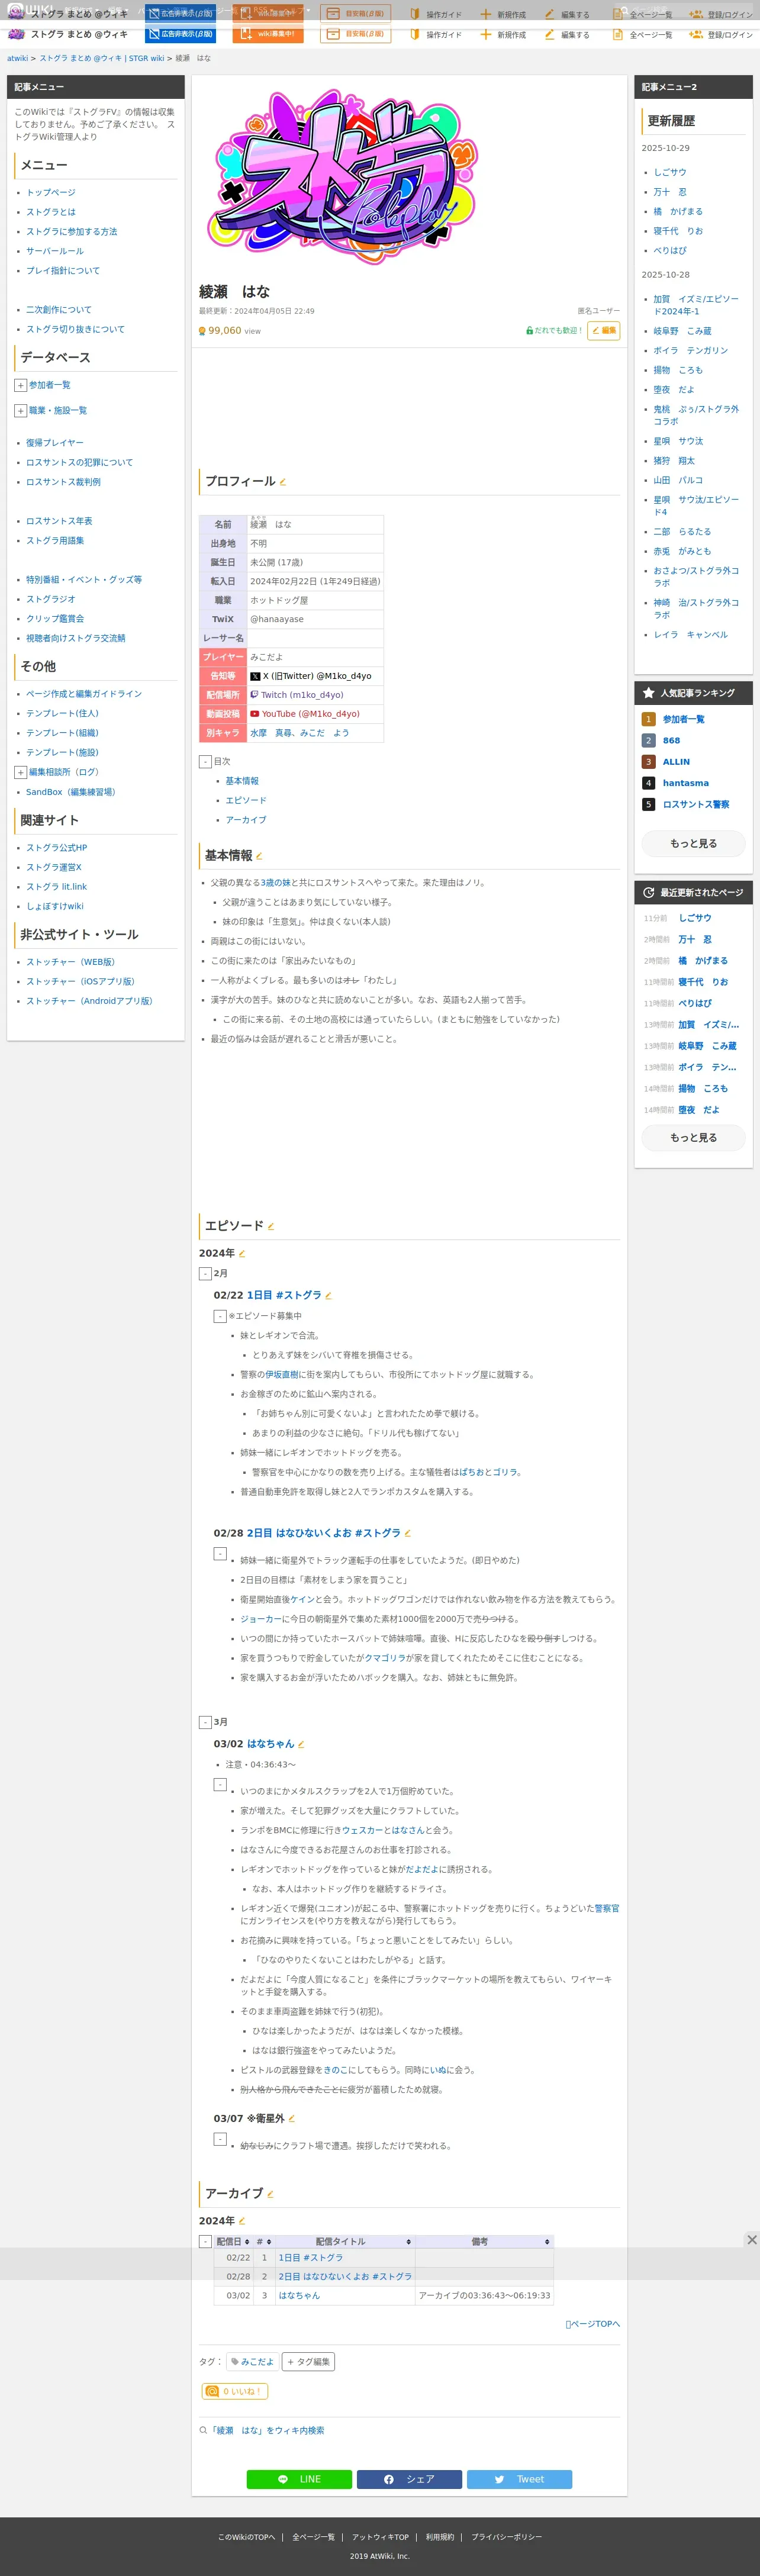Click the pencil icon beside 基本情報 heading

260,856
